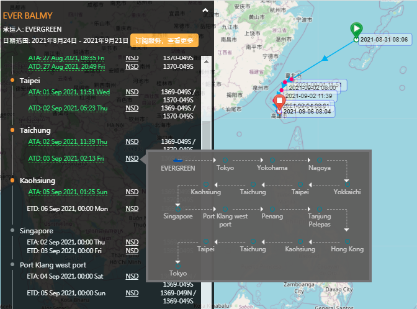
Task: Click the orange subscribe service button
Action: pyautogui.click(x=164, y=40)
